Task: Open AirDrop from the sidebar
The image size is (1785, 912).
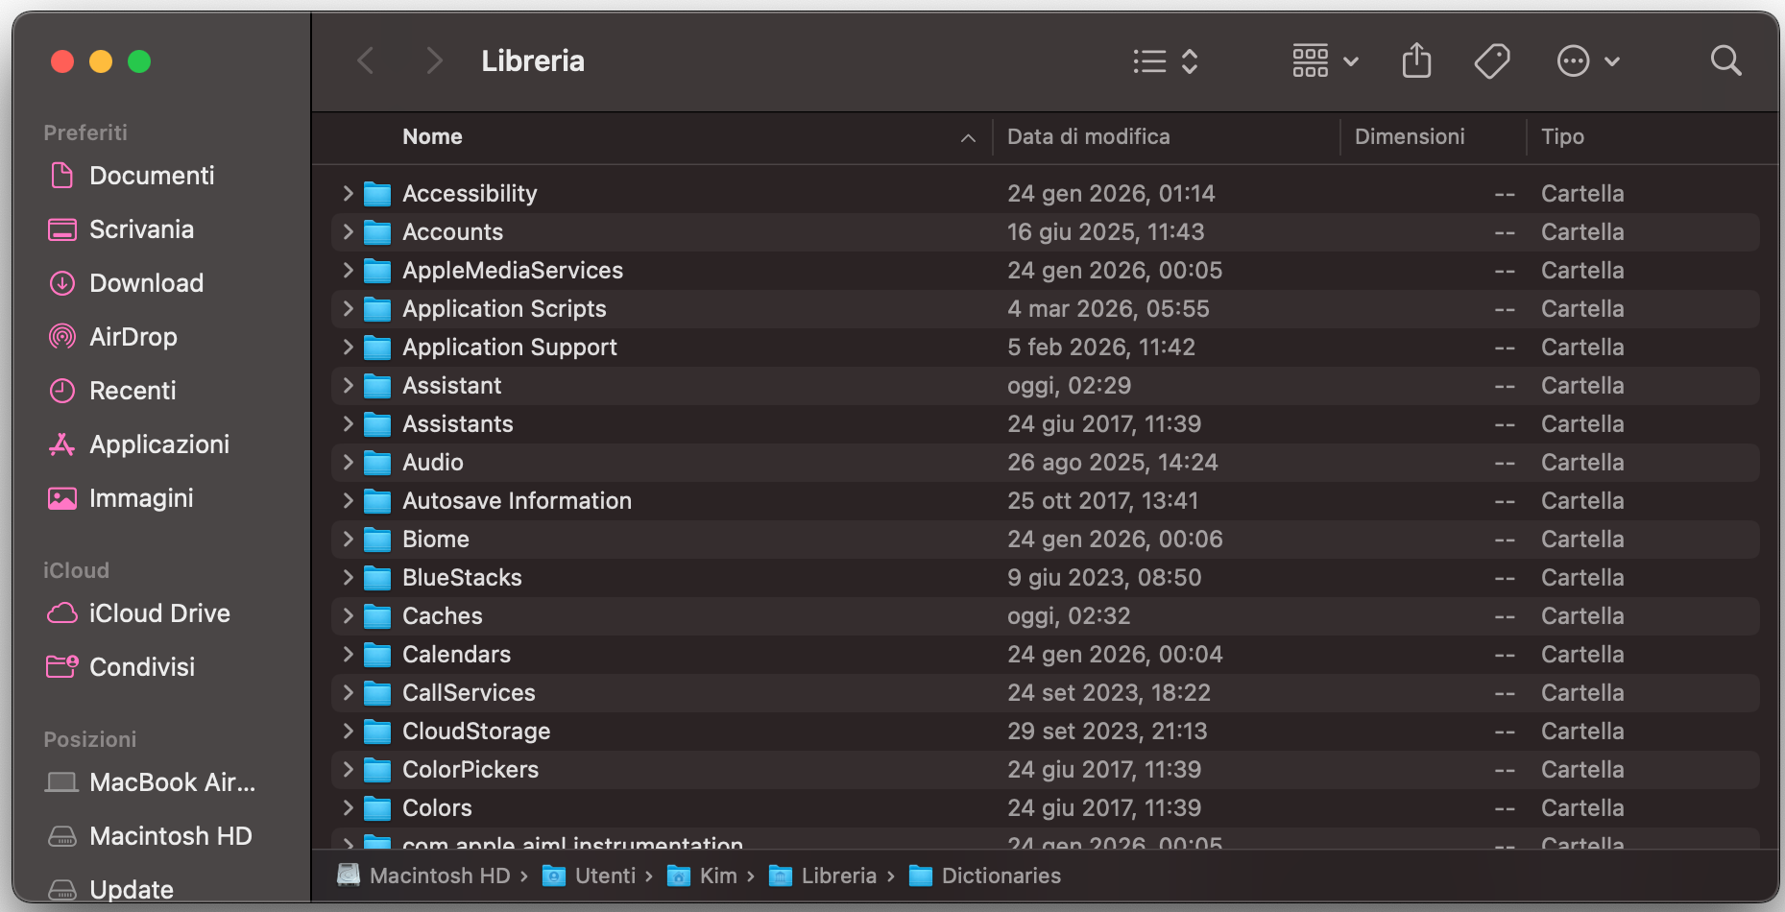Action: pos(133,336)
